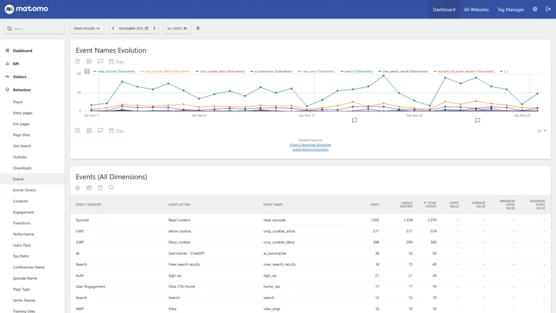Click the Search input field in the sidebar
Viewport: 556px width, 313px height.
tap(35, 28)
